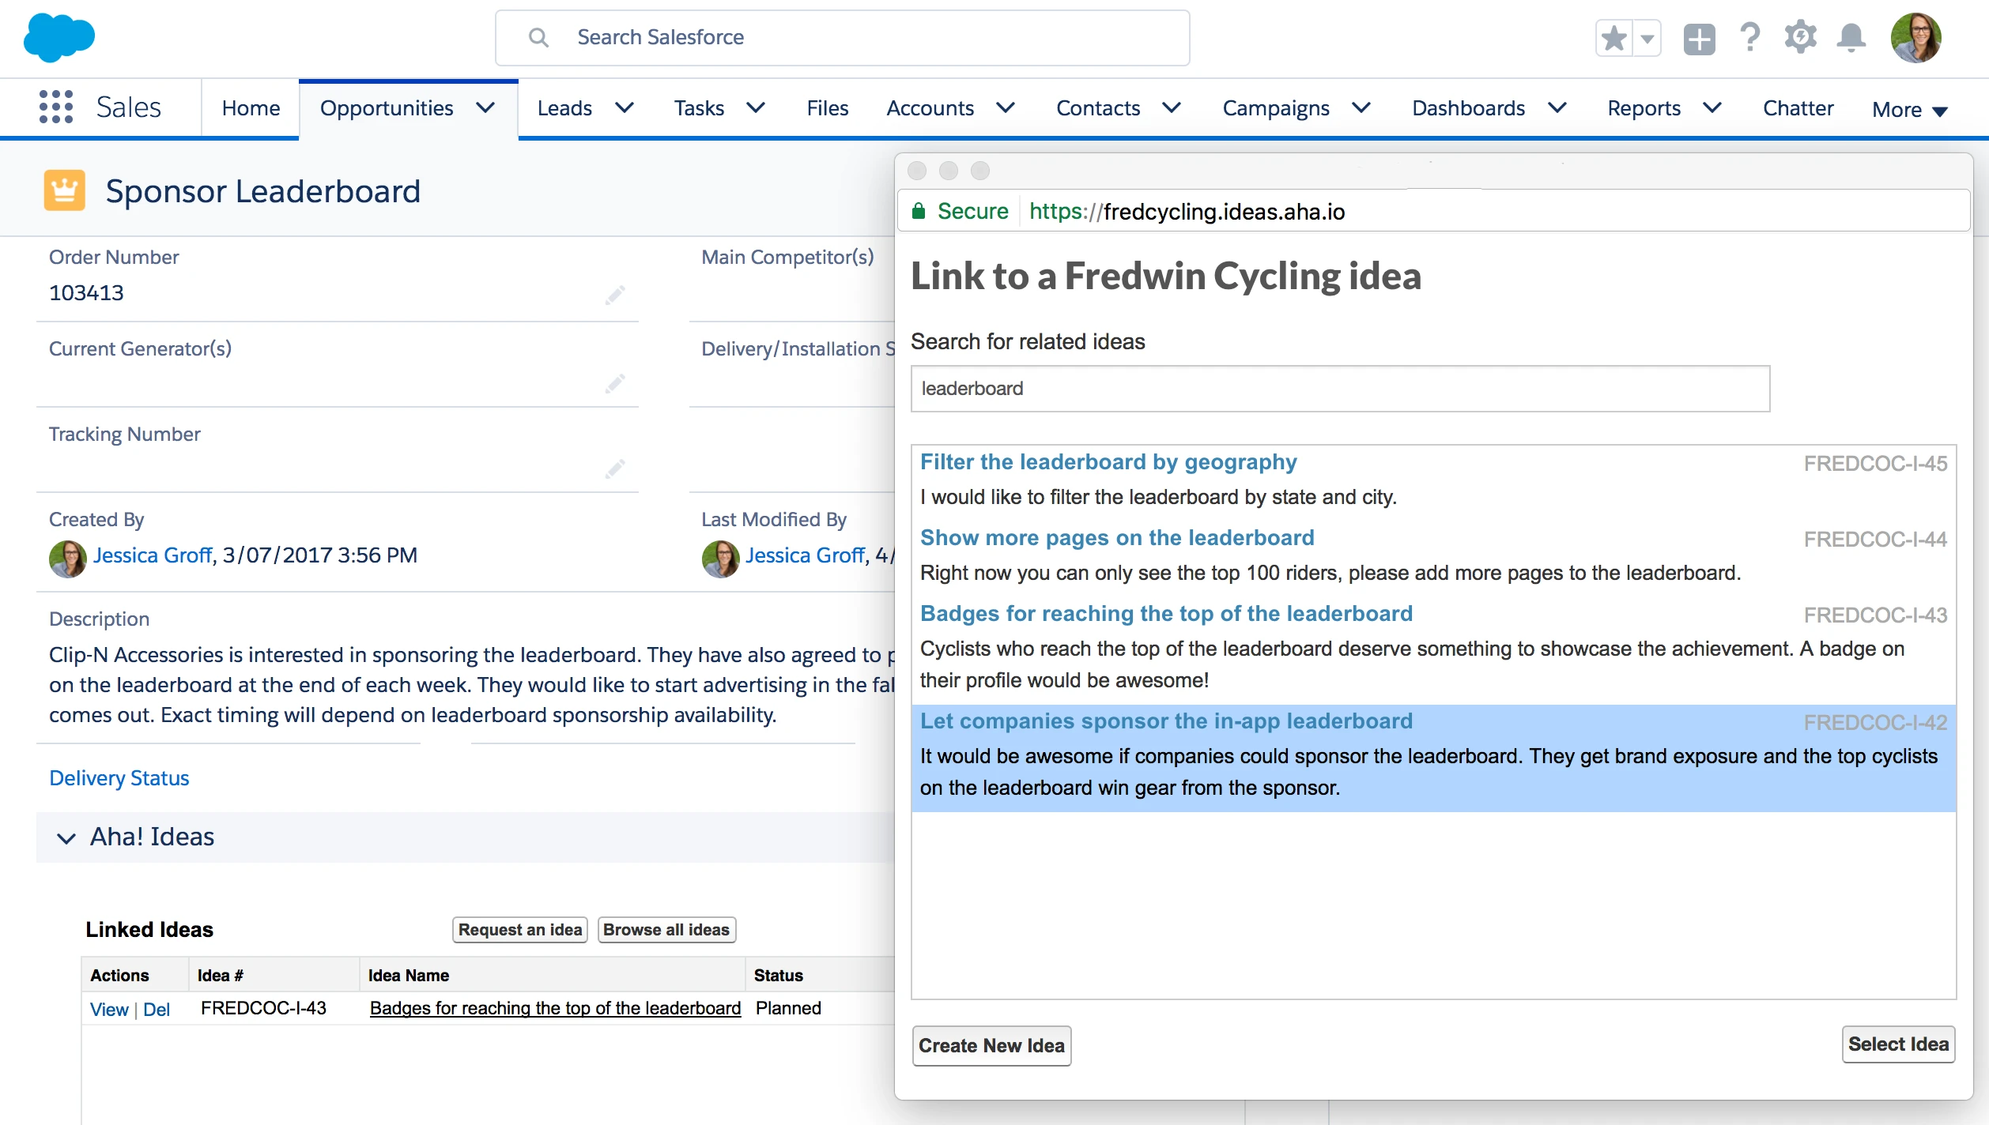This screenshot has height=1125, width=1989.
Task: Switch to the Chatter tab
Action: pyautogui.click(x=1798, y=108)
